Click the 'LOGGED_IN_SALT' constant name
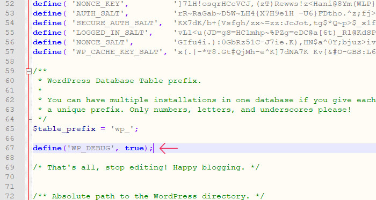The width and height of the screenshot is (376, 200). (x=110, y=33)
